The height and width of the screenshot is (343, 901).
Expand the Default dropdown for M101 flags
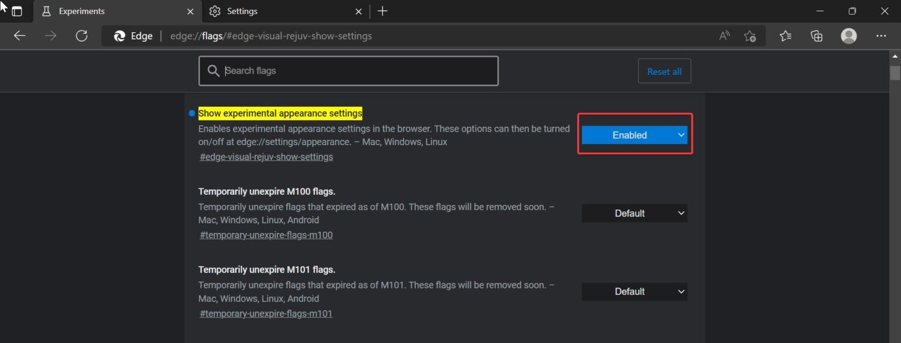(x=634, y=291)
